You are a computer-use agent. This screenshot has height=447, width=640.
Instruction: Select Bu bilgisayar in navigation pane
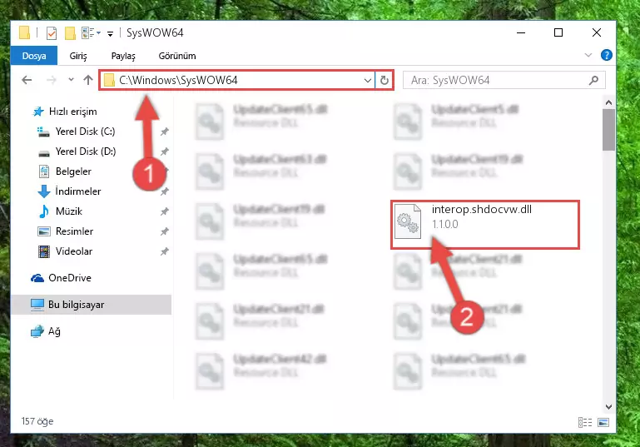pyautogui.click(x=76, y=305)
